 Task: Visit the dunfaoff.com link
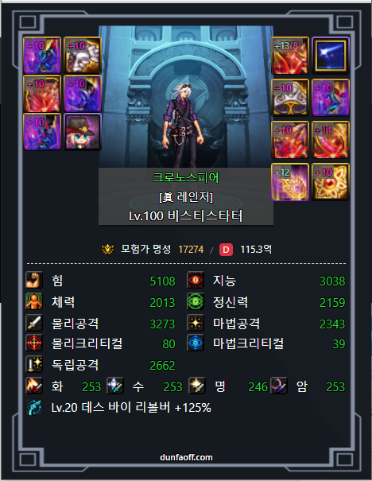pos(186,457)
